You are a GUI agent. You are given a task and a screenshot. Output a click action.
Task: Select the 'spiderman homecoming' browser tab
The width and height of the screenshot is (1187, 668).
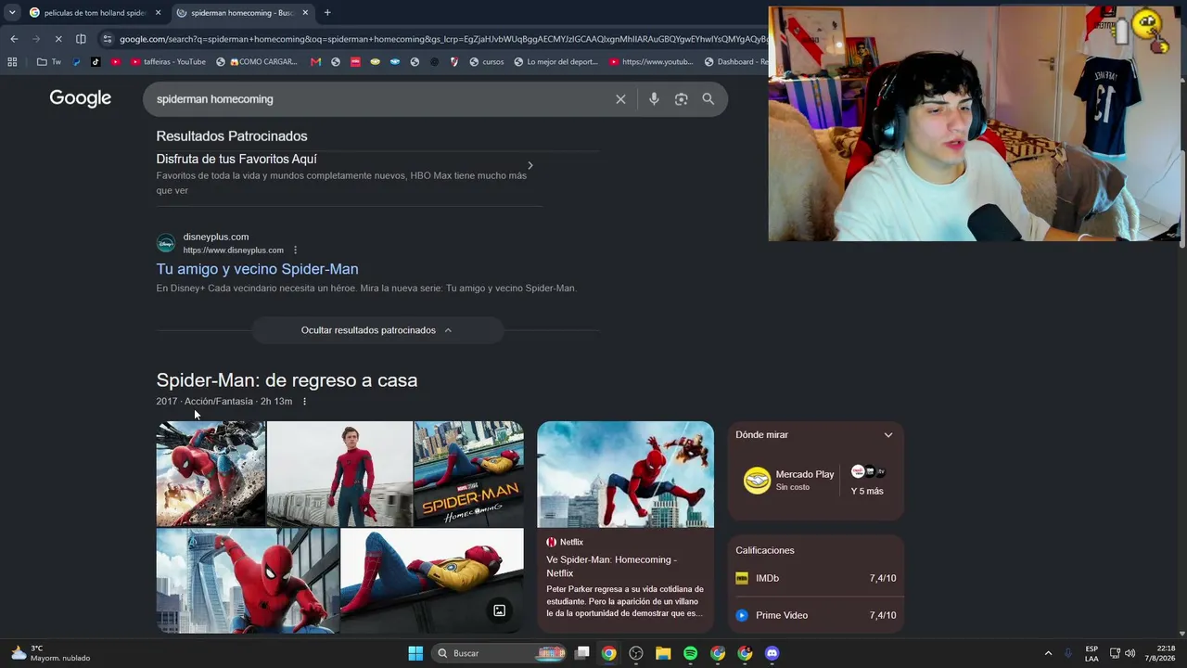242,13
